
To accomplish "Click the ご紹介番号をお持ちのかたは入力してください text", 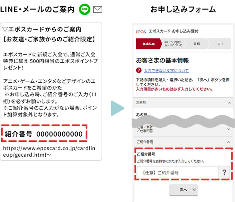I will click(x=171, y=161).
